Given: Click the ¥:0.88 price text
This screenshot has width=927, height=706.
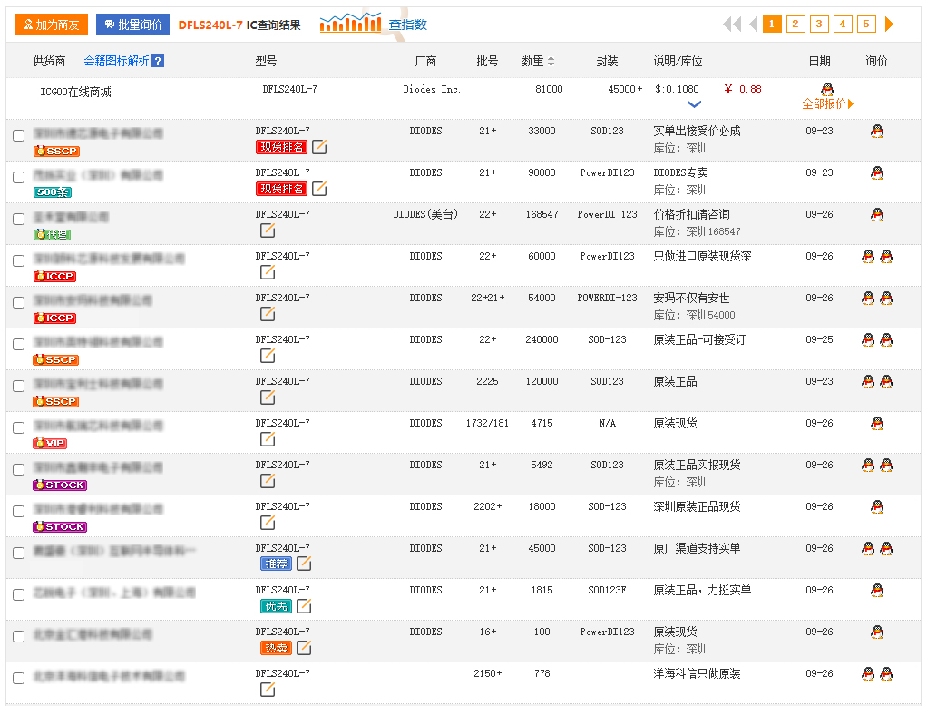Looking at the screenshot, I should coord(743,89).
